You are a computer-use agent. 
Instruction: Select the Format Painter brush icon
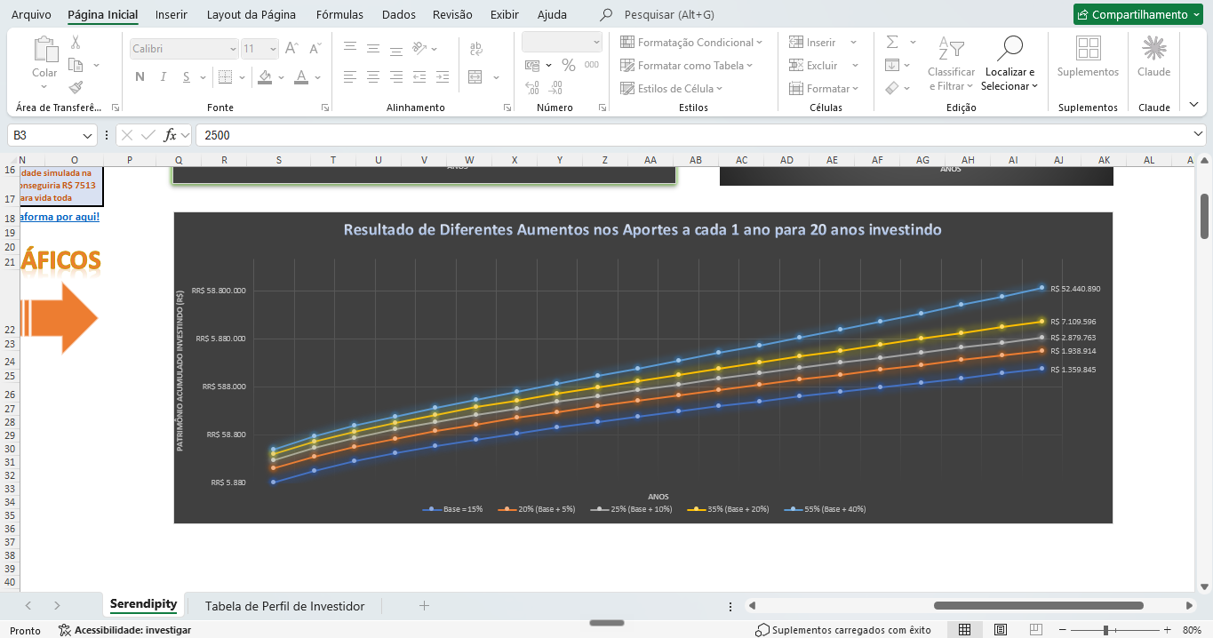click(76, 87)
